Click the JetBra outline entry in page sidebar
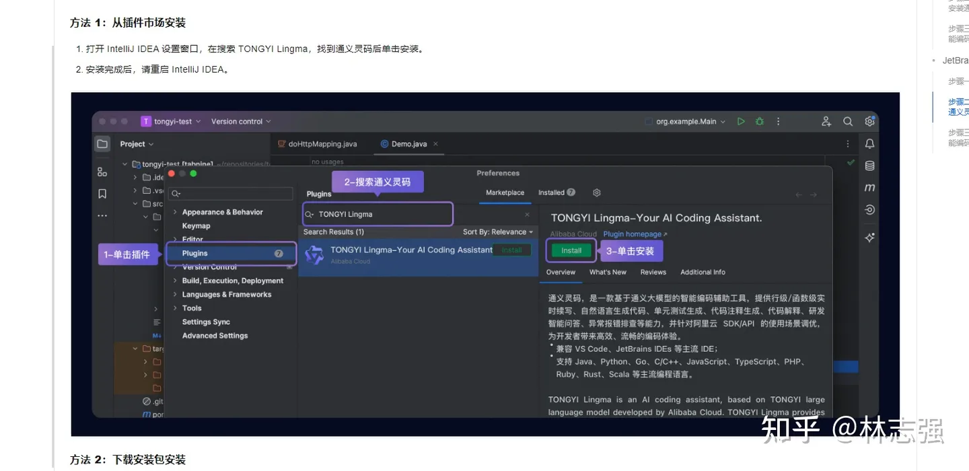Image resolution: width=969 pixels, height=471 pixels. click(955, 61)
